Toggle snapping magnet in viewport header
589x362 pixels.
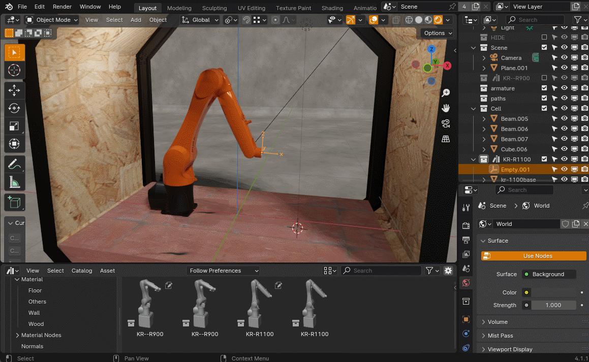246,20
